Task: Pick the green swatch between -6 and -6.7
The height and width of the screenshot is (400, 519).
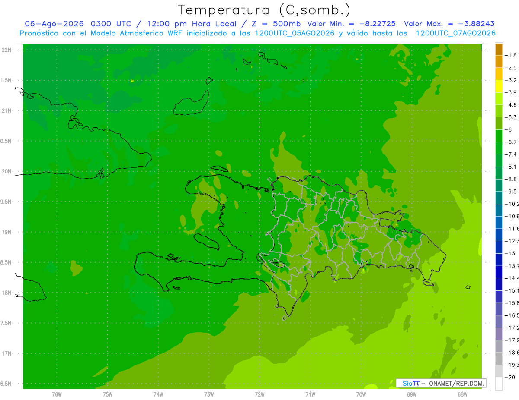Action: 499,135
